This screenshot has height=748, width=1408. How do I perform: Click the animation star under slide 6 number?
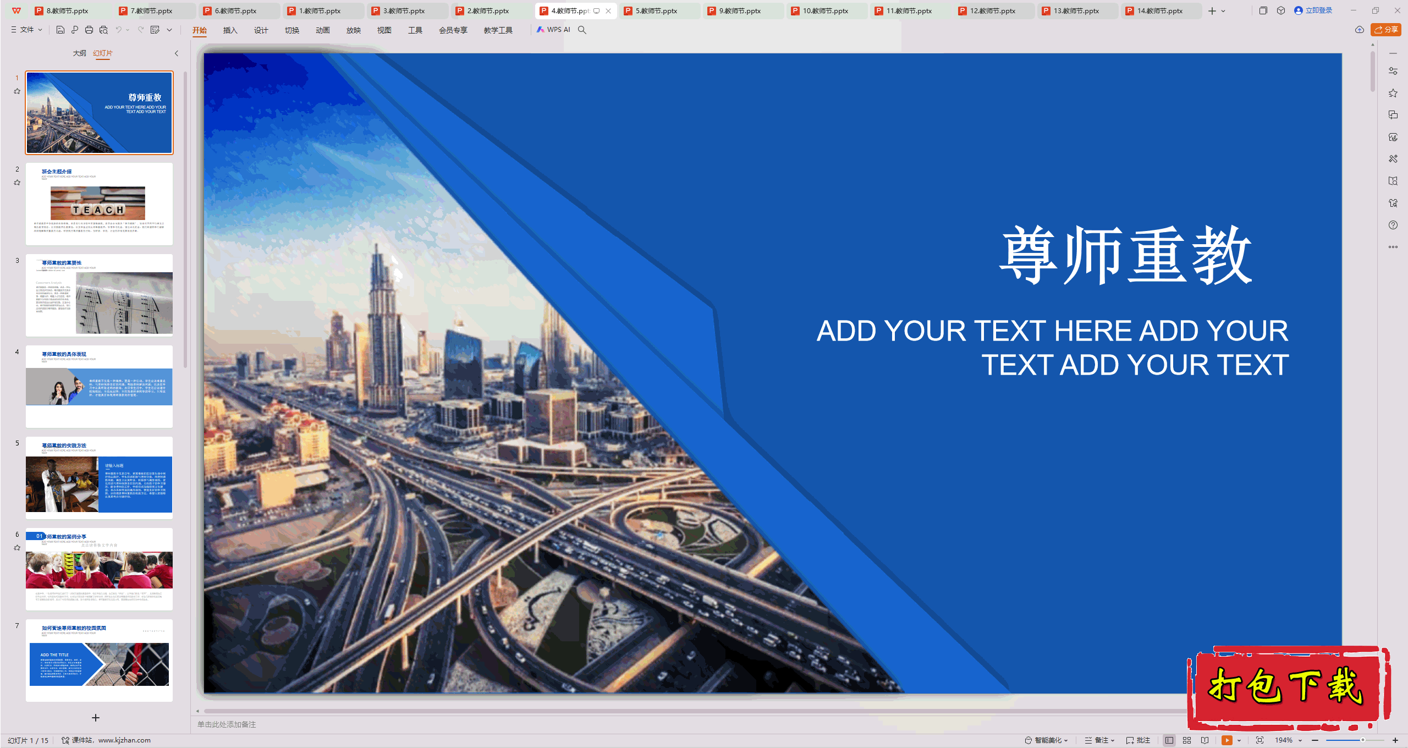(x=17, y=548)
